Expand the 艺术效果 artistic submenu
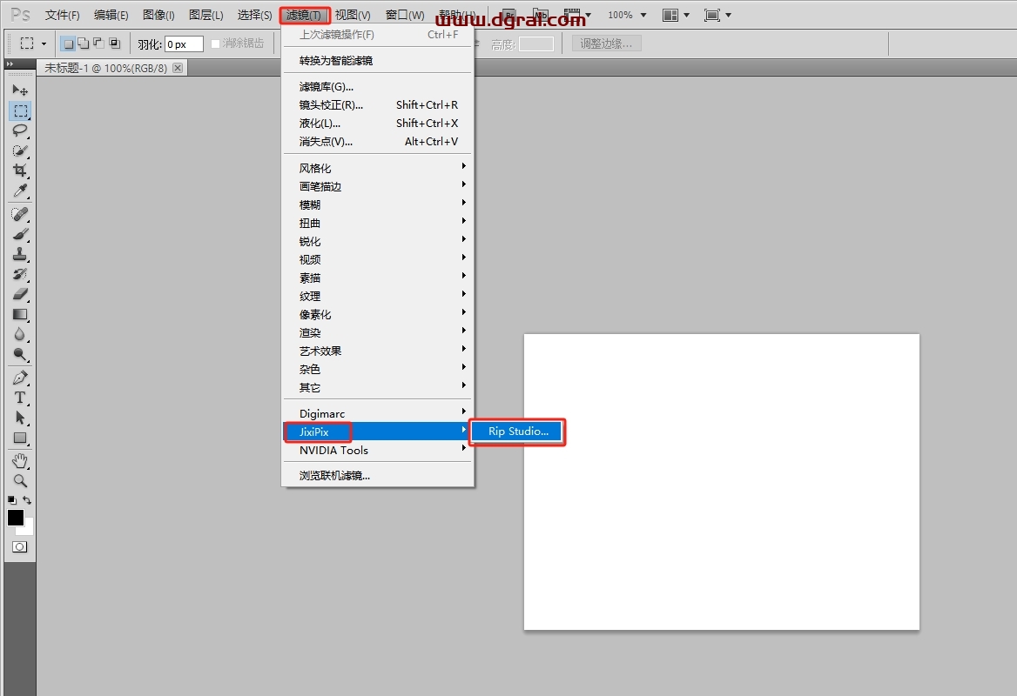Image resolution: width=1017 pixels, height=696 pixels. point(378,351)
